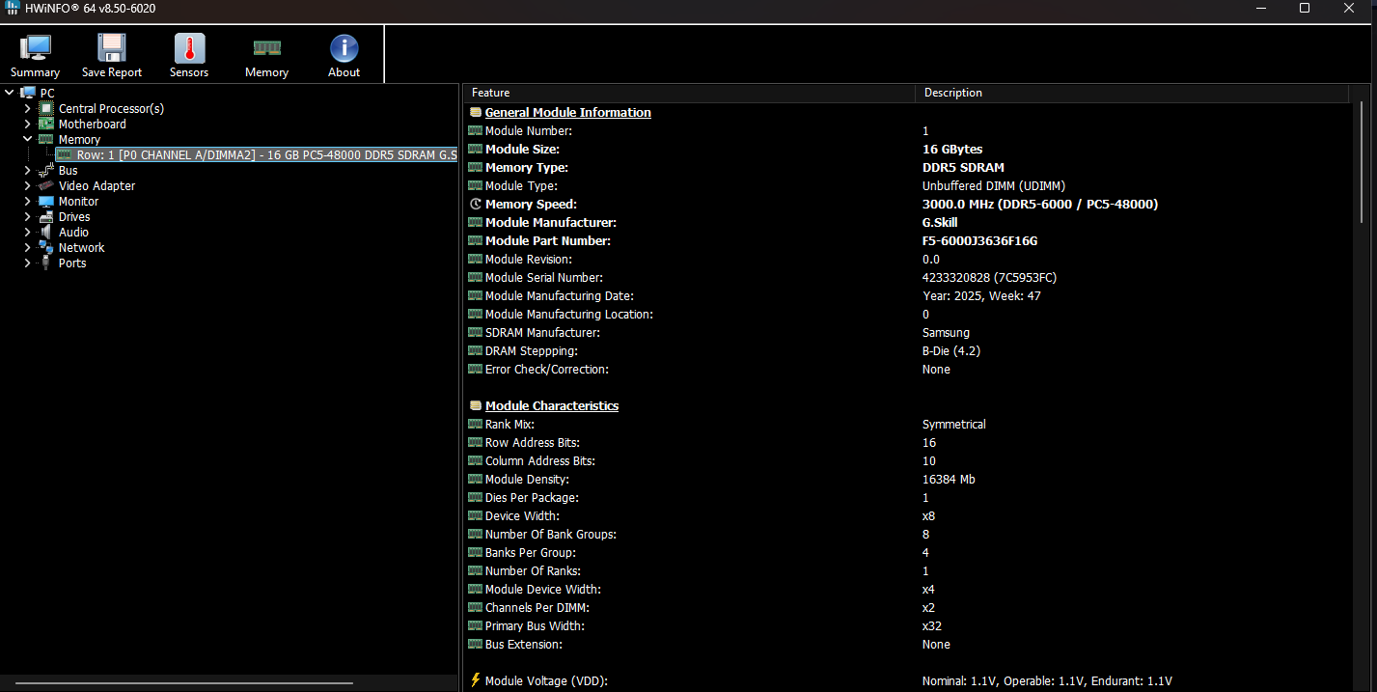
Task: Click the HWiNFO title bar app icon
Action: pyautogui.click(x=13, y=8)
